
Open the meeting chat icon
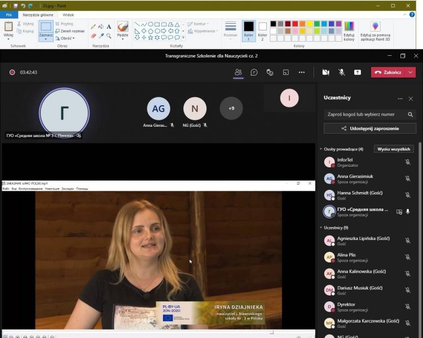point(254,72)
